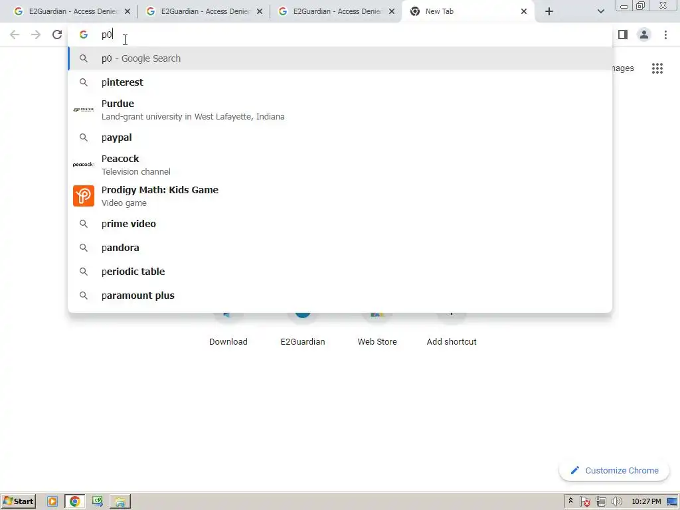The height and width of the screenshot is (510, 680).
Task: Choose the Prodigy Math: Kids Game suggestion
Action: point(340,196)
